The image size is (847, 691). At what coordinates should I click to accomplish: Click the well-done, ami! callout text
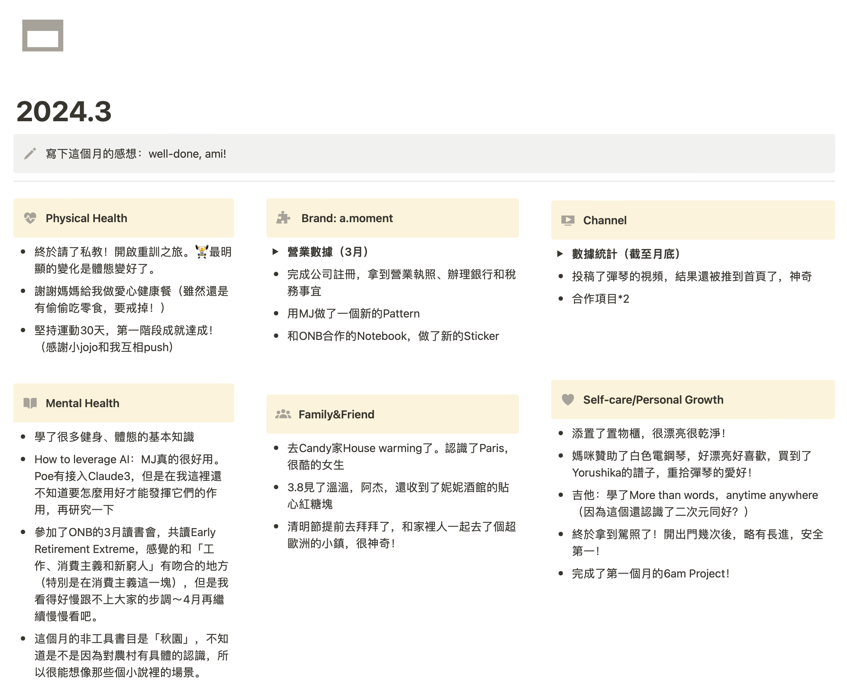tap(187, 153)
